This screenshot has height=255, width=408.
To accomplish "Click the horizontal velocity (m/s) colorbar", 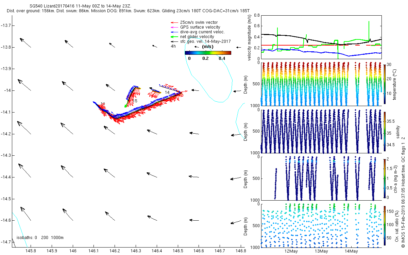I will (x=208, y=53).
